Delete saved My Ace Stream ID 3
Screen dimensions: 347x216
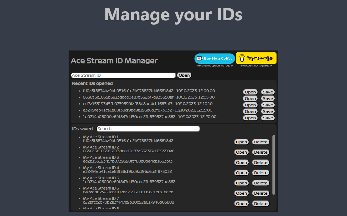(x=261, y=163)
